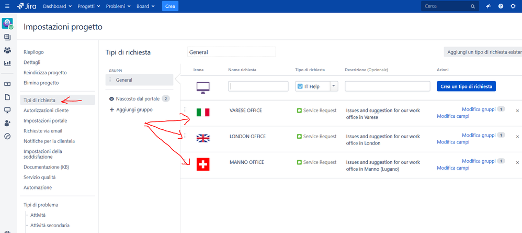Open Riepilogo in the settings sidebar
522x233 pixels.
coord(33,52)
